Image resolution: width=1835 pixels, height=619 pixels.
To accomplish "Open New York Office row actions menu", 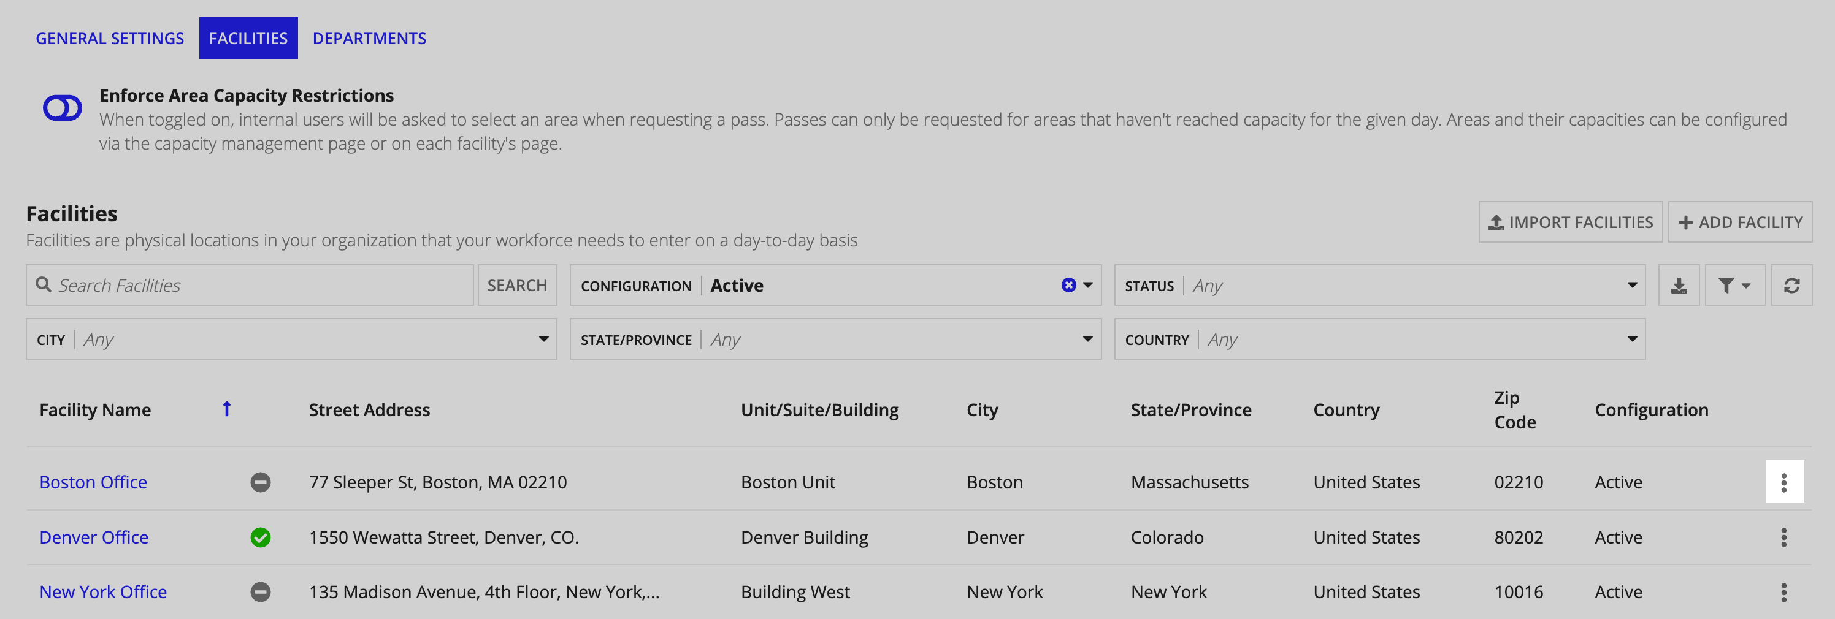I will [x=1785, y=592].
